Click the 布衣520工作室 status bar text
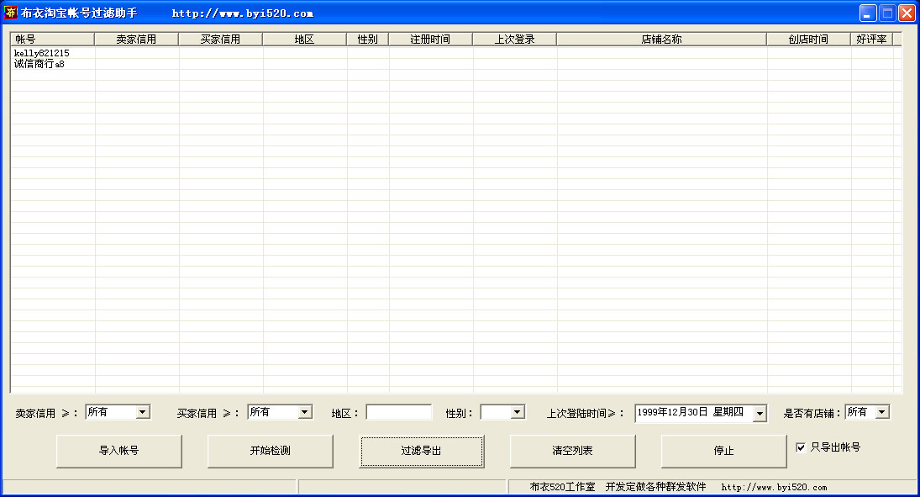The height and width of the screenshot is (497, 920). (x=562, y=487)
